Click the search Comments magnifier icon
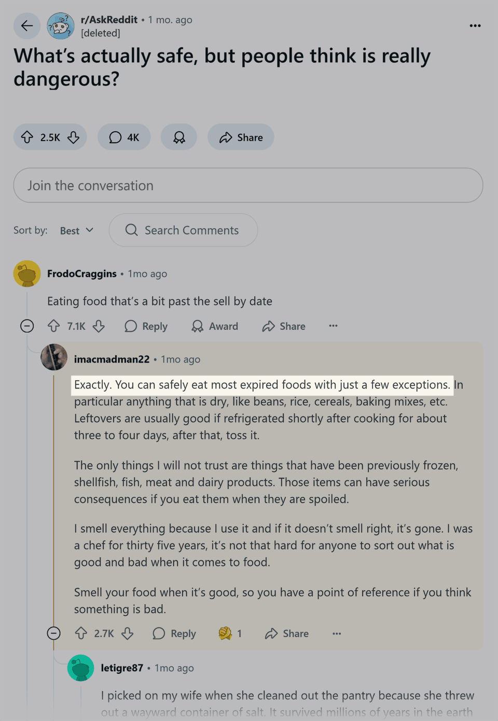The width and height of the screenshot is (498, 721). point(131,230)
